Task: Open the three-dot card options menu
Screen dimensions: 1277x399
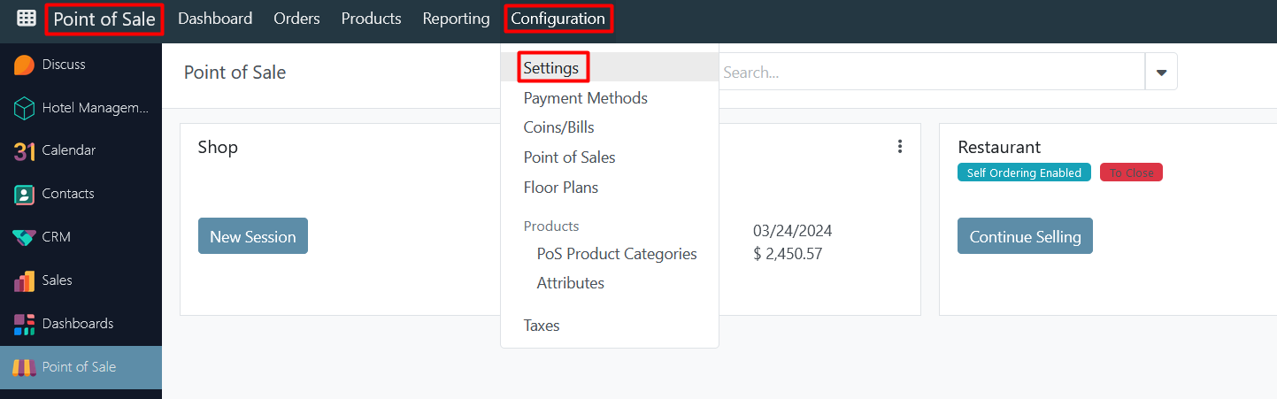Action: pos(900,147)
